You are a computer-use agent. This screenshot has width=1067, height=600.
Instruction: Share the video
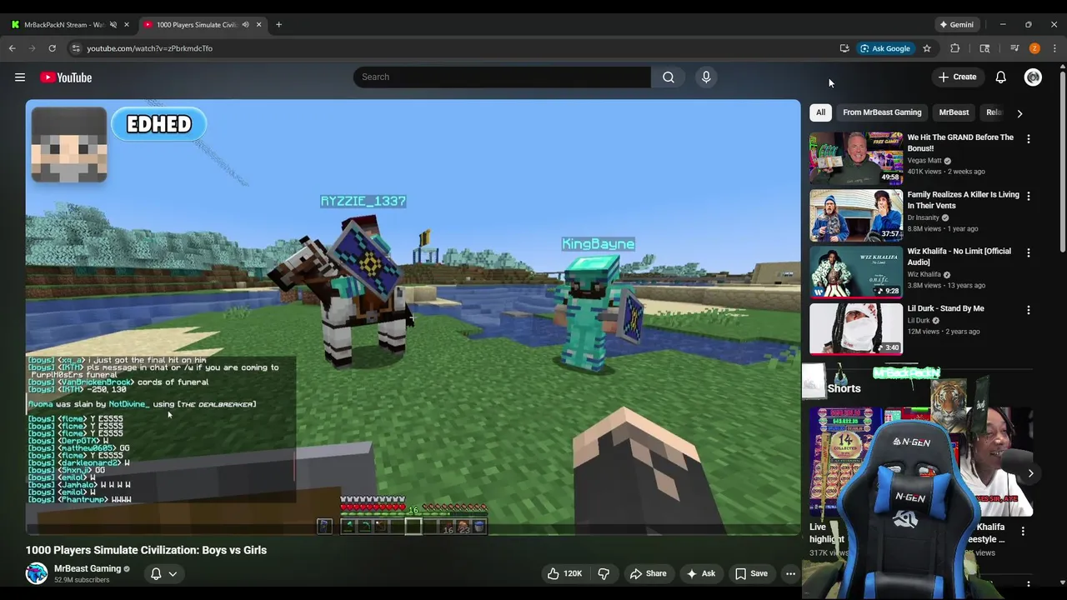tap(648, 573)
